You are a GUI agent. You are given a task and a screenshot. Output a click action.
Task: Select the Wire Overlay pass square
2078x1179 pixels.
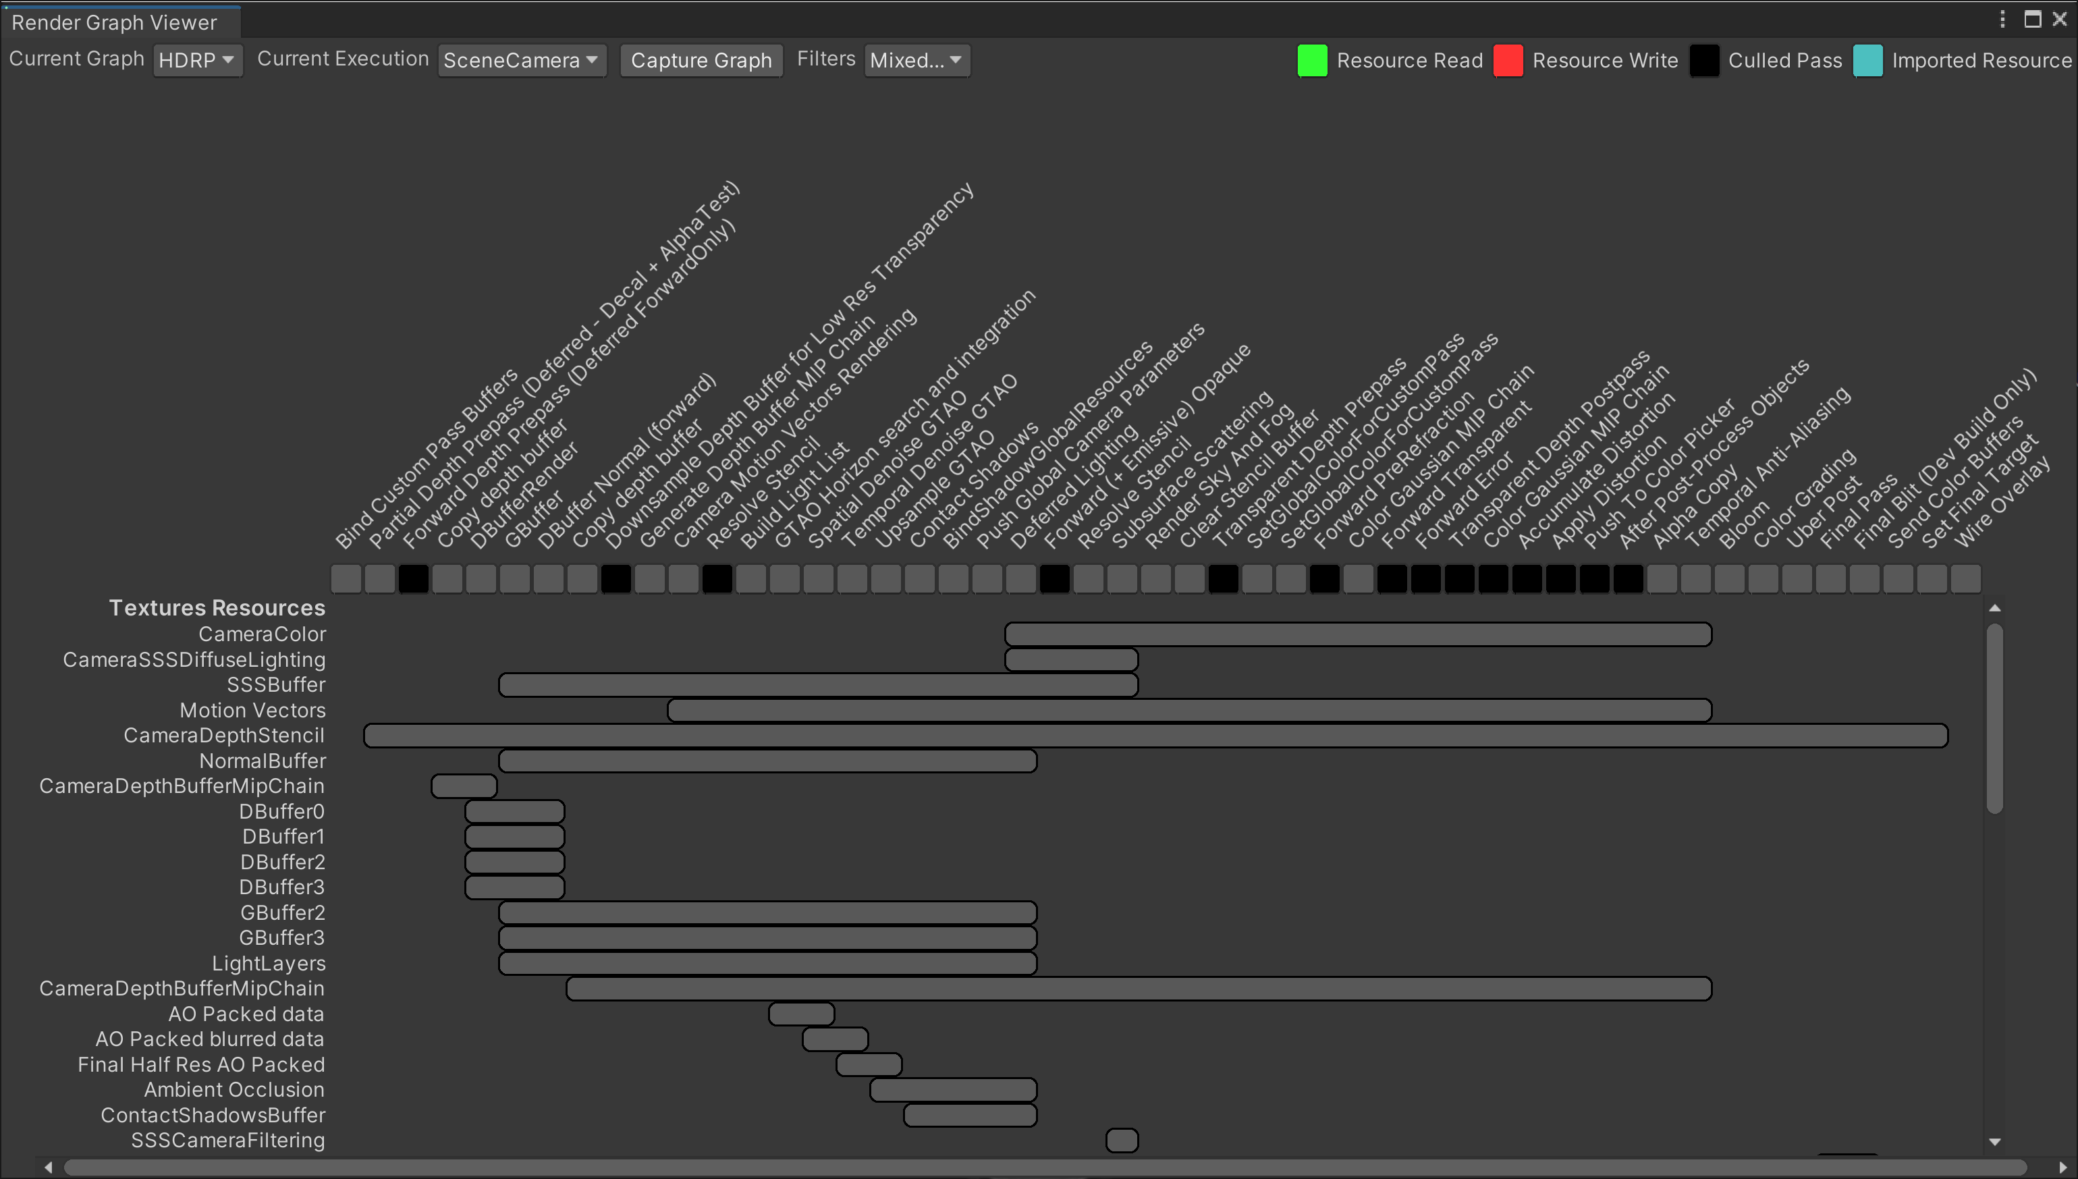pos(1965,579)
